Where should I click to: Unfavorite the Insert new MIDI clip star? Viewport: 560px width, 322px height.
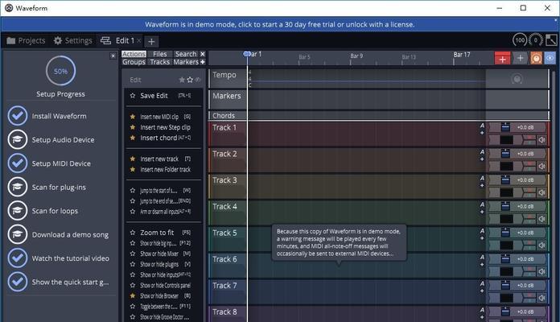pyautogui.click(x=133, y=117)
